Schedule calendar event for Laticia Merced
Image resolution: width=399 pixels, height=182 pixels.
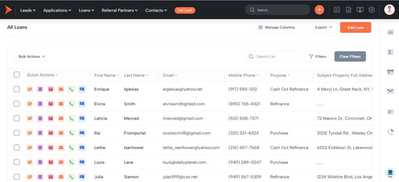coord(51,118)
